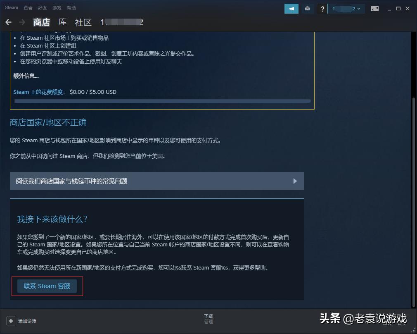Click the 联系 Steam 客服 button
The image size is (417, 334).
click(x=47, y=286)
